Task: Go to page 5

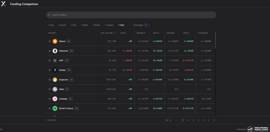Action: click(x=204, y=120)
